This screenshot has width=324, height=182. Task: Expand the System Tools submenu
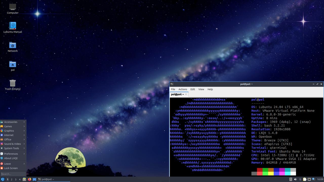pos(13,148)
